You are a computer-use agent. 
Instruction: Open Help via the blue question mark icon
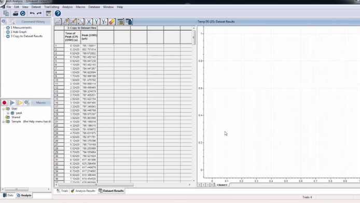tap(58, 13)
